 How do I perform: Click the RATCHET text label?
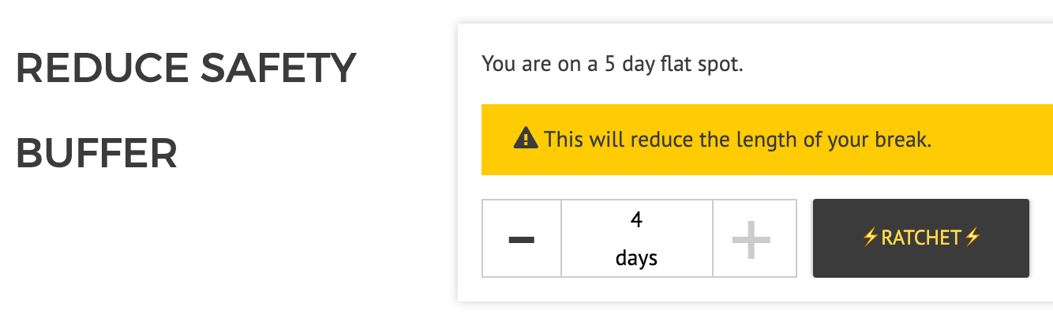point(920,238)
